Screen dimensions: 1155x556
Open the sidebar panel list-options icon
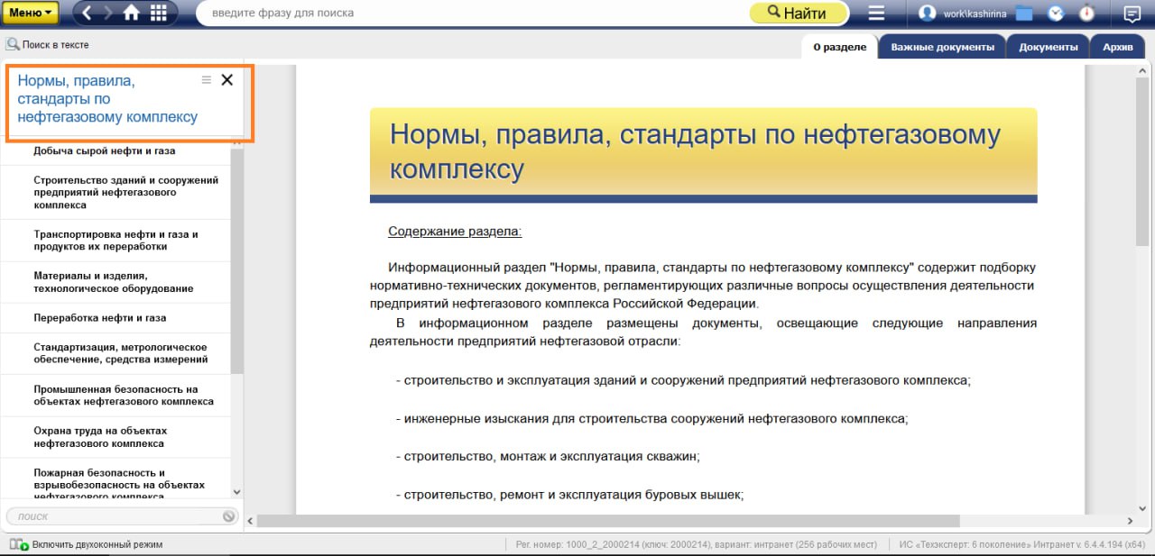[x=206, y=80]
